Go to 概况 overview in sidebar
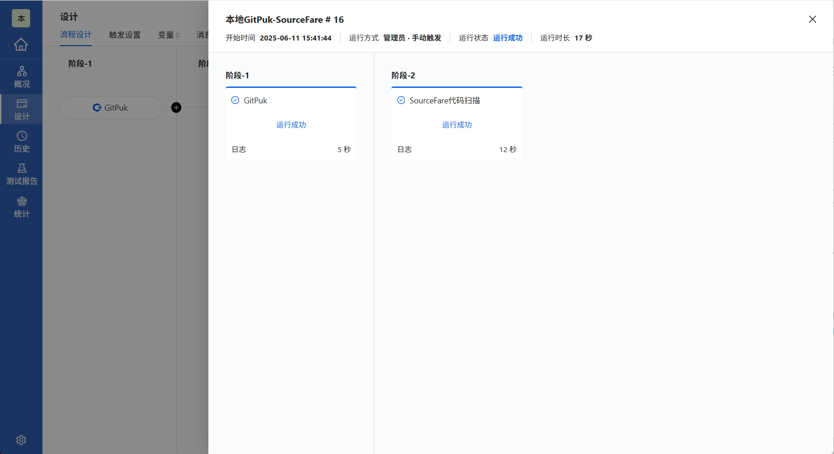This screenshot has height=454, width=834. 21,77
